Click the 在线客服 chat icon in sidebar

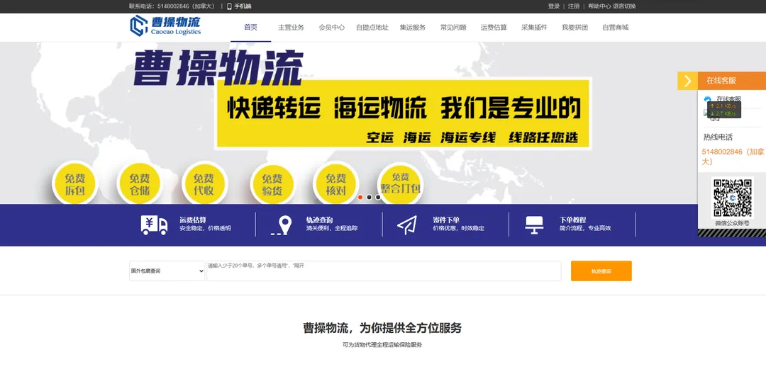[x=708, y=99]
